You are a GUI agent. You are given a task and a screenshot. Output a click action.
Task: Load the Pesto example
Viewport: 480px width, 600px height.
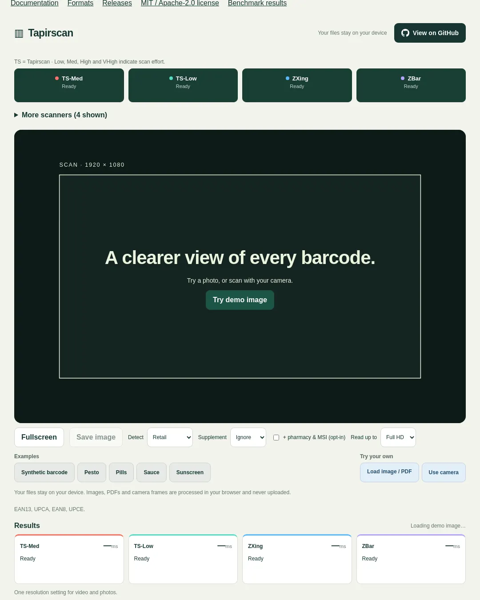[92, 472]
